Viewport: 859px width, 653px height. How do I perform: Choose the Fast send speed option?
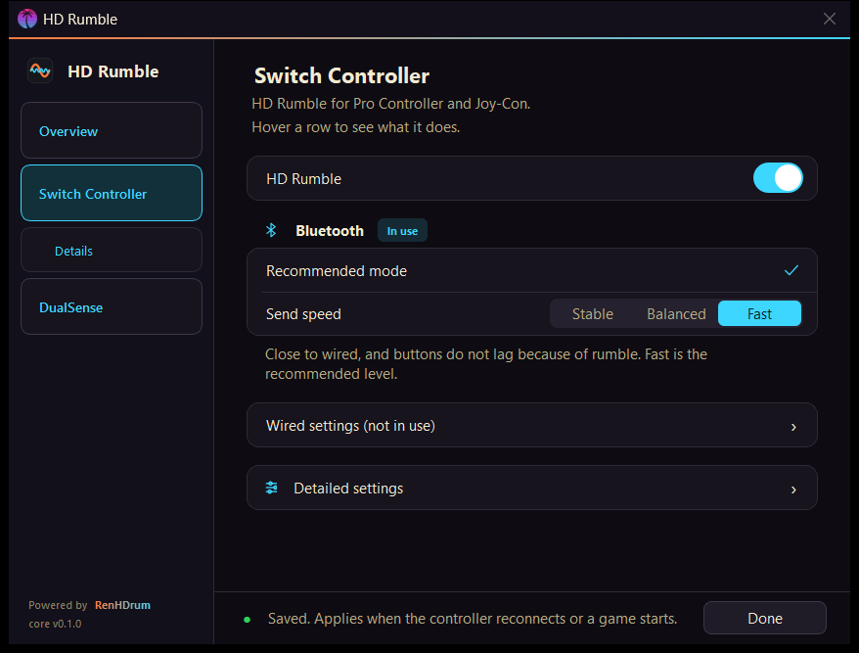(x=759, y=313)
